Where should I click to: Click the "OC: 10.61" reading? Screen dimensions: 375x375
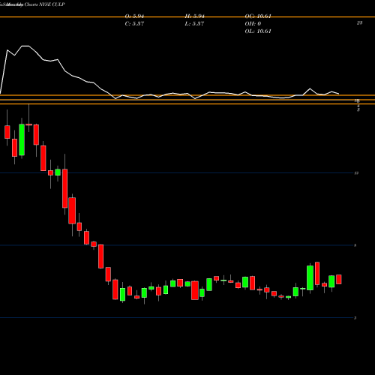[258, 16]
